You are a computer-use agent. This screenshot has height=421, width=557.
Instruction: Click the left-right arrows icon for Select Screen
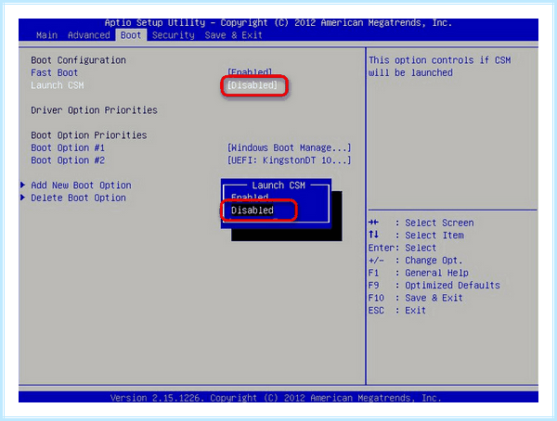click(x=373, y=223)
